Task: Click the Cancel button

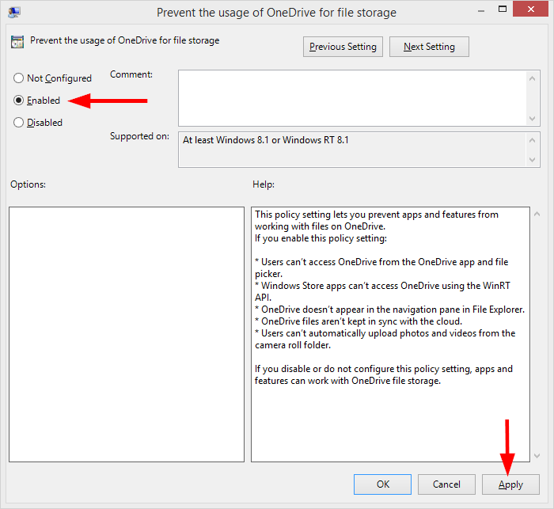Action: coord(446,484)
